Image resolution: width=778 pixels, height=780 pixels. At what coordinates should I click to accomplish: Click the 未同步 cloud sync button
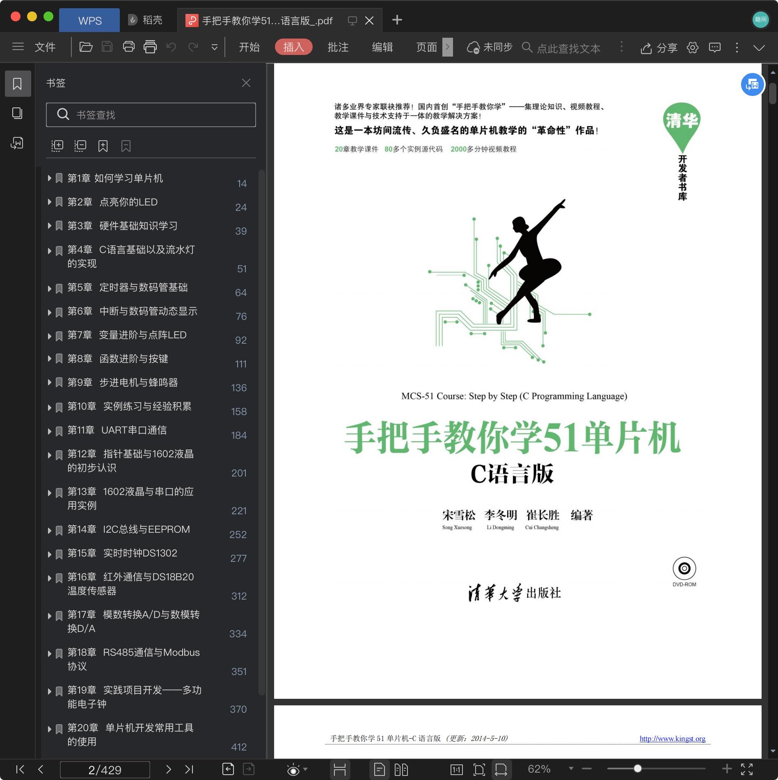[x=490, y=48]
